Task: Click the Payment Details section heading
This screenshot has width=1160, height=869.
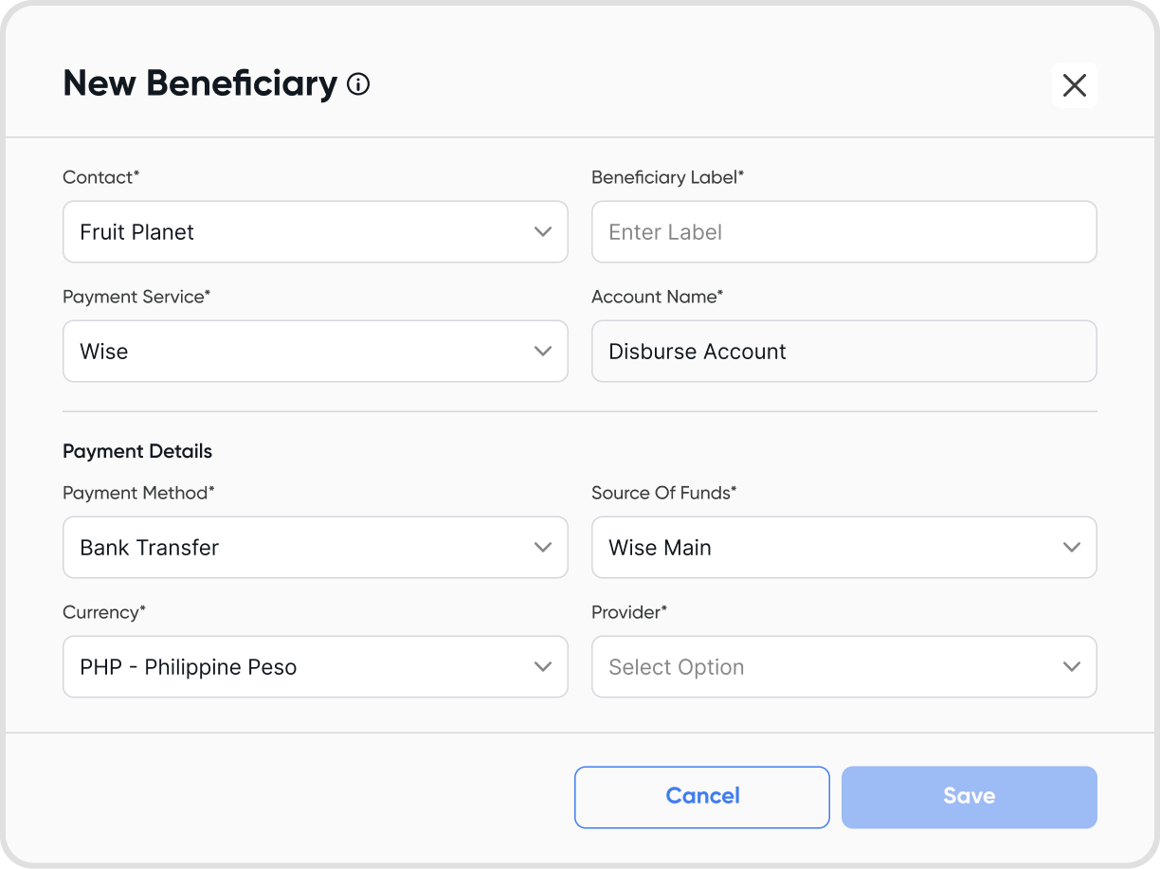Action: point(137,451)
